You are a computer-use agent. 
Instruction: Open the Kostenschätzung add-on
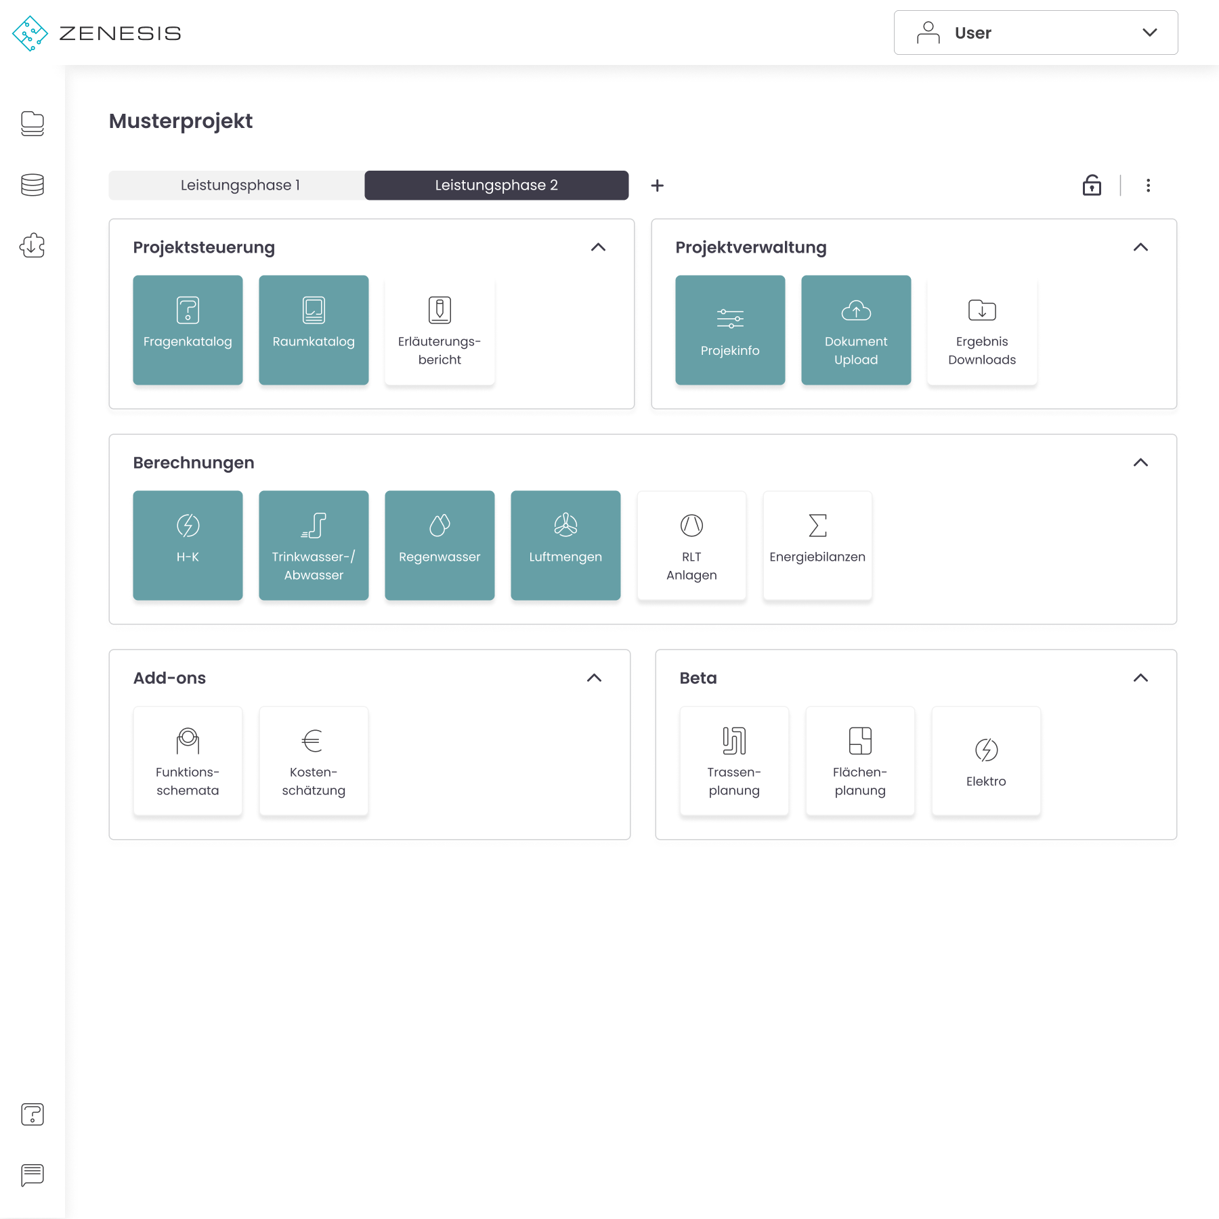click(314, 761)
